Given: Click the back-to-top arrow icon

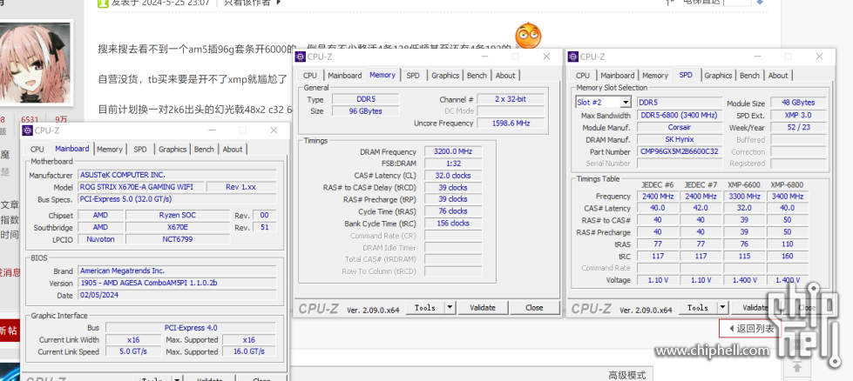Looking at the screenshot, I should coord(797,367).
